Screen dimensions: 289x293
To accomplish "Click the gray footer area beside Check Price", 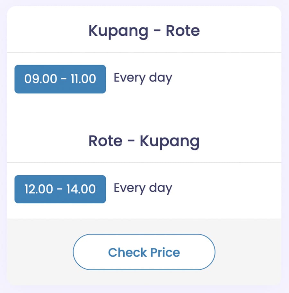I will tap(248, 252).
